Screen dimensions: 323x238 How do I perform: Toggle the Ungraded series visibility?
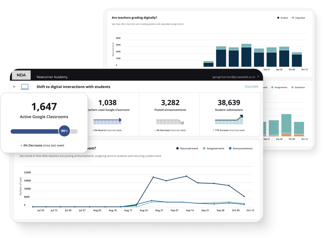(x=292, y=18)
